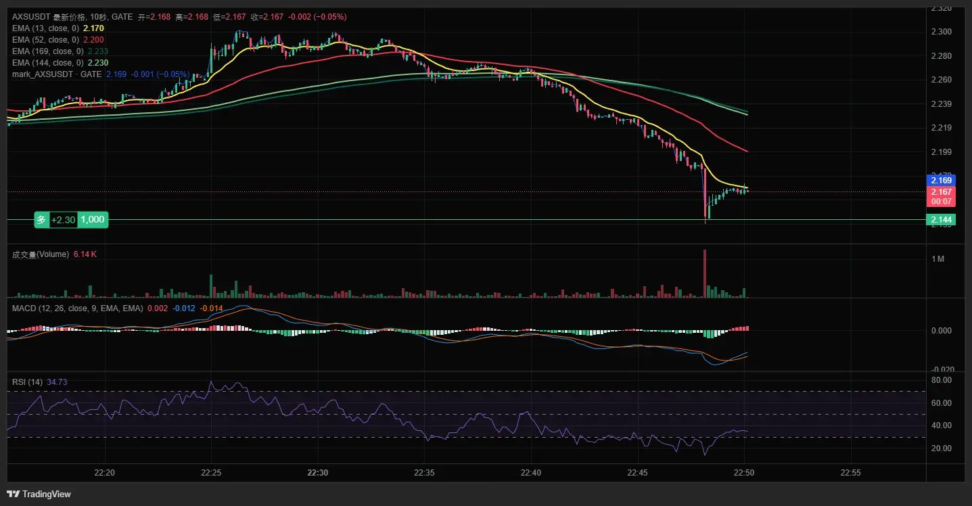This screenshot has width=972, height=506.
Task: Click the 22:20 label on the time axis
Action: click(x=104, y=472)
